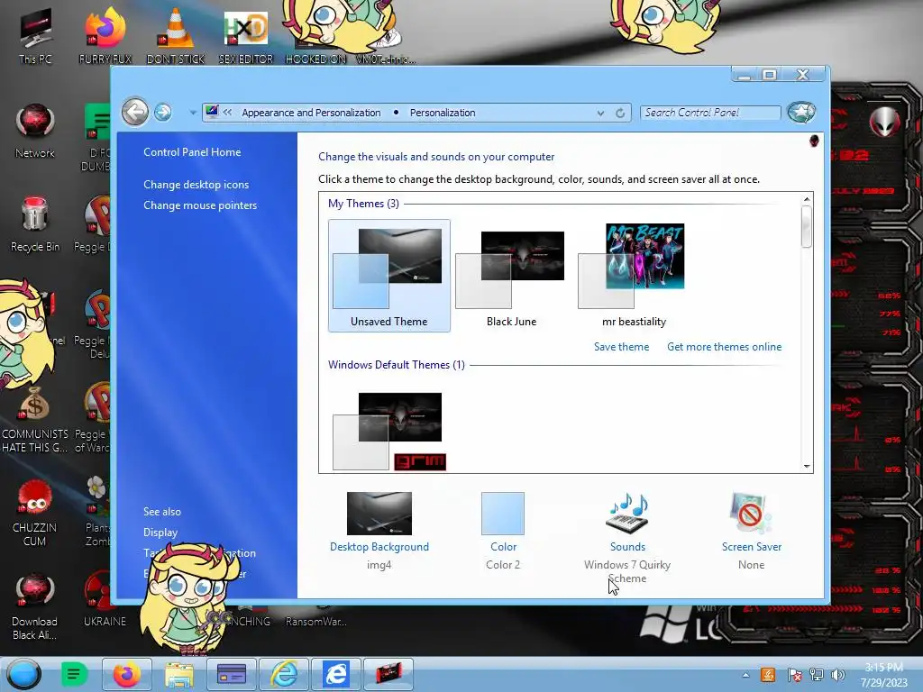Click the Save theme link
The height and width of the screenshot is (692, 923).
(x=621, y=347)
